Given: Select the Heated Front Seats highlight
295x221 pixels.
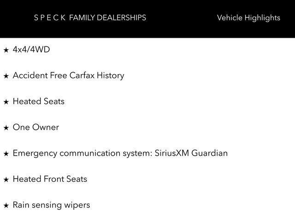Looking at the screenshot, I should [x=50, y=179].
